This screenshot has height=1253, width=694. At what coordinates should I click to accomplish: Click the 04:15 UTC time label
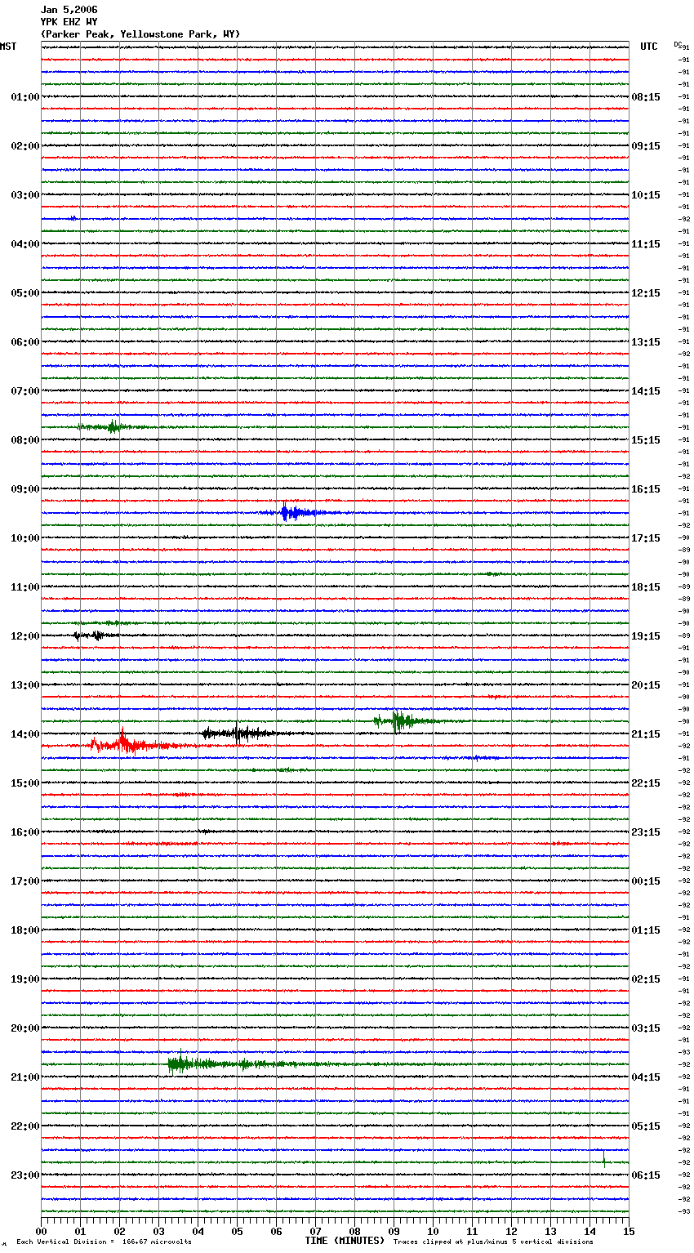tap(646, 1077)
